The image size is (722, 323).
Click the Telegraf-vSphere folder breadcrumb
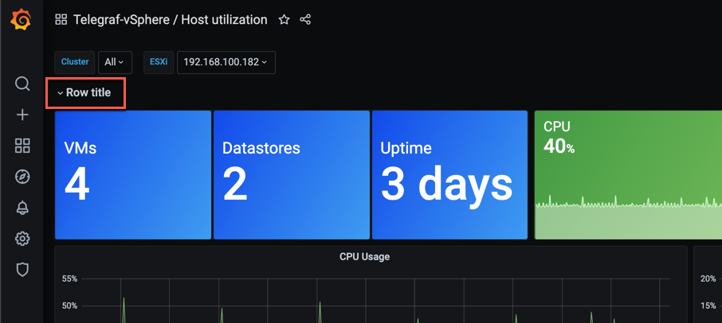(121, 20)
